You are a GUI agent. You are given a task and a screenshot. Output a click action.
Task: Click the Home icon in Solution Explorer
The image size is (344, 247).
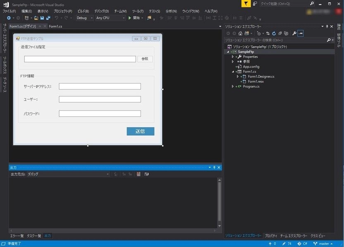click(241, 33)
